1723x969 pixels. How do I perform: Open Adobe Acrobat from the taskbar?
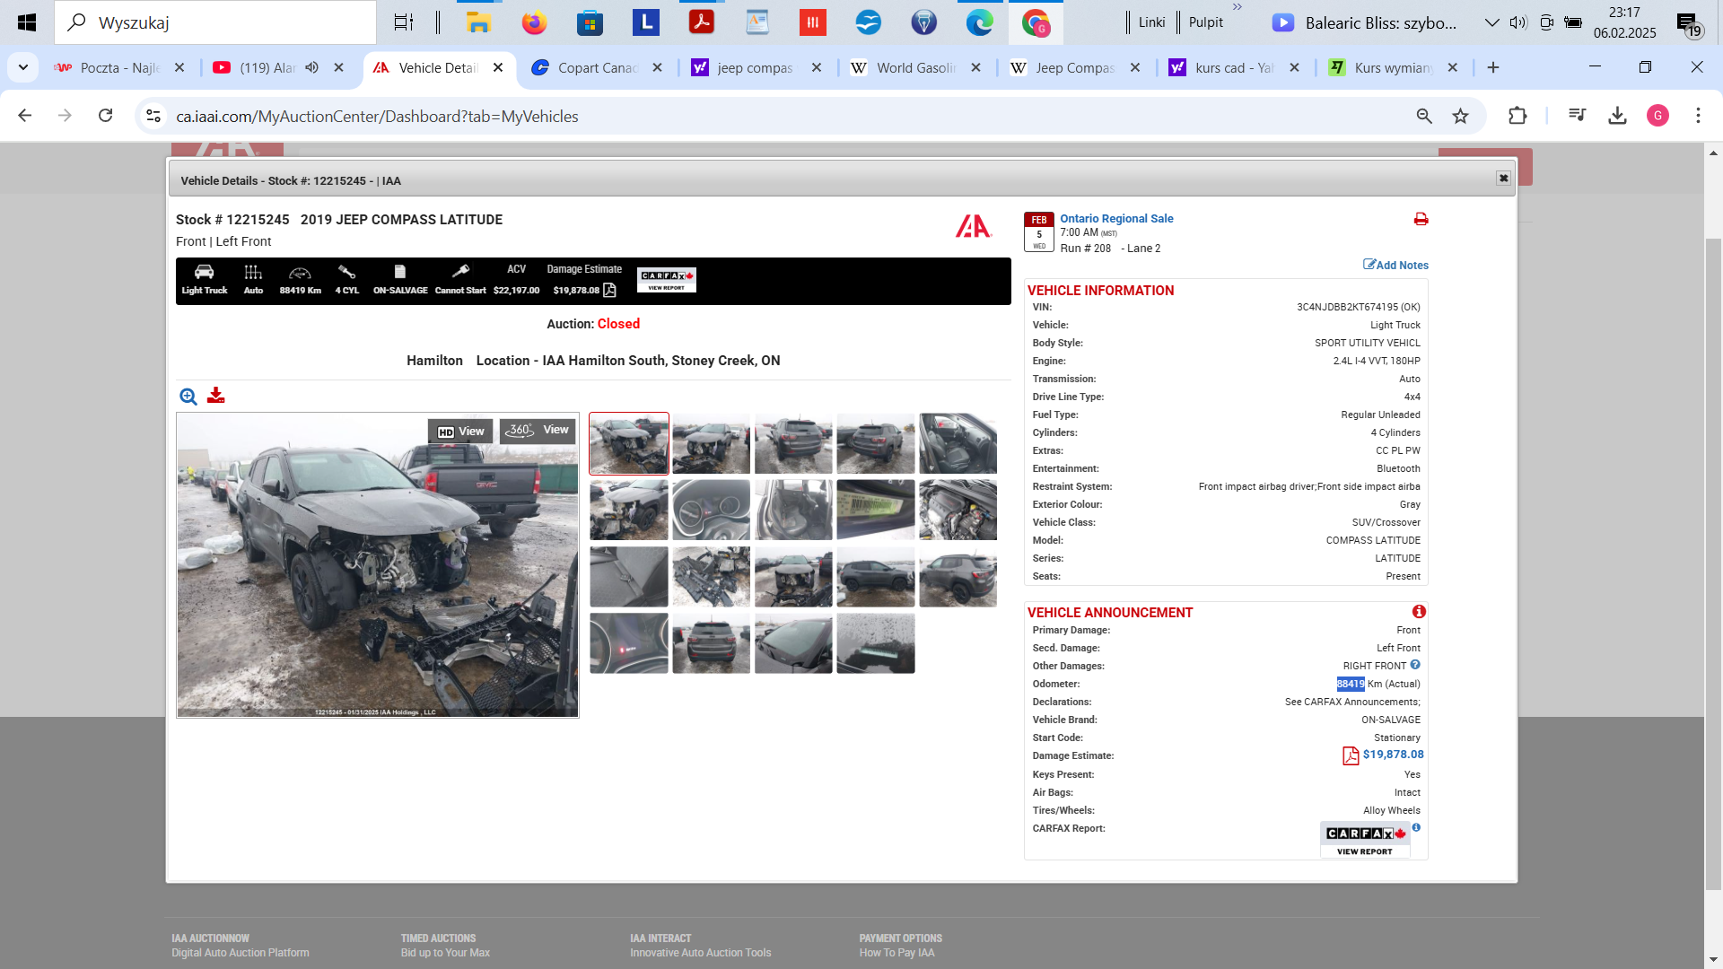click(701, 22)
